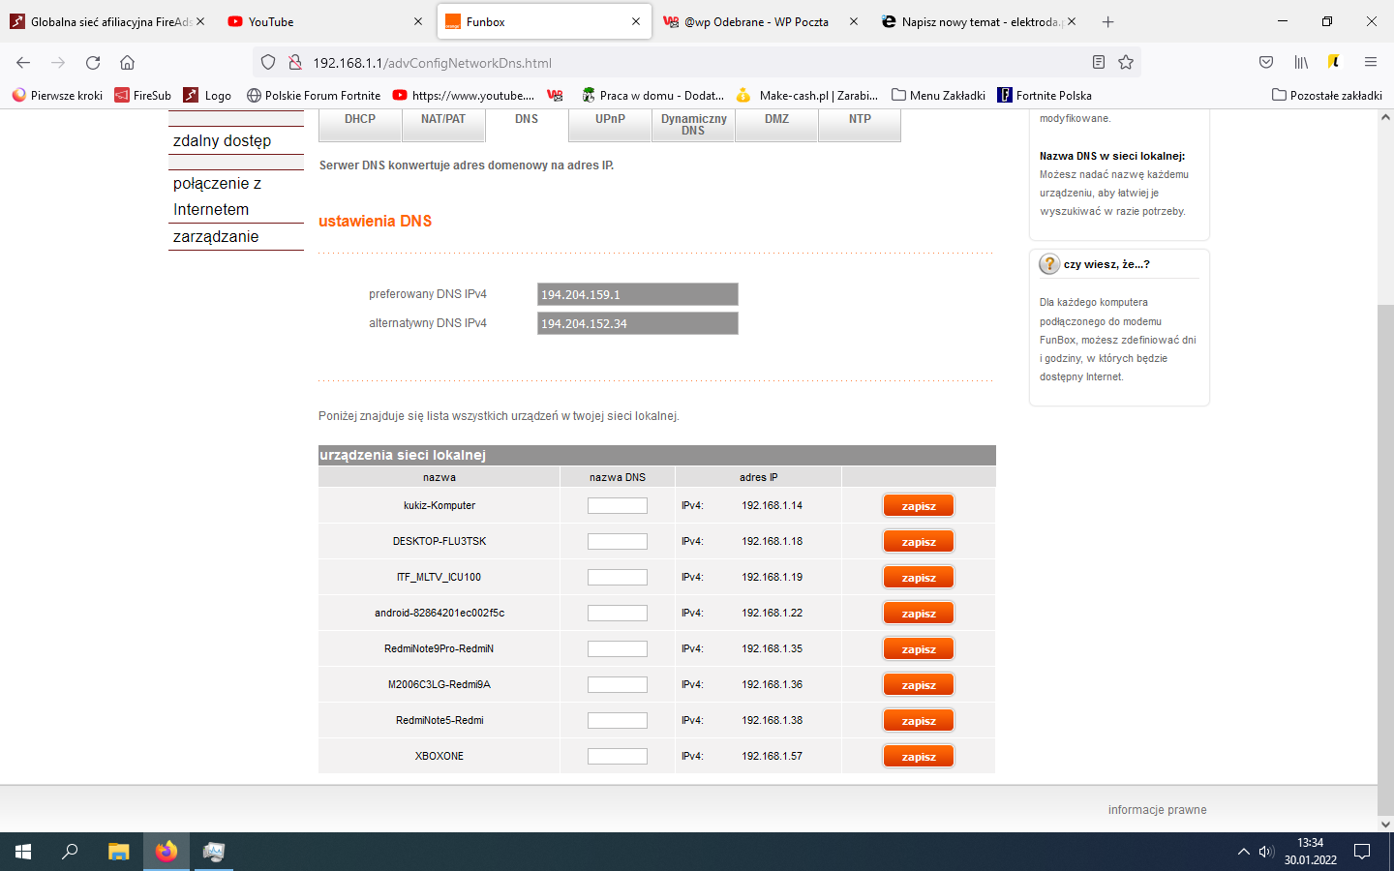The width and height of the screenshot is (1394, 871).
Task: Click the DNS name field for XBOXONE
Action: [x=618, y=756]
